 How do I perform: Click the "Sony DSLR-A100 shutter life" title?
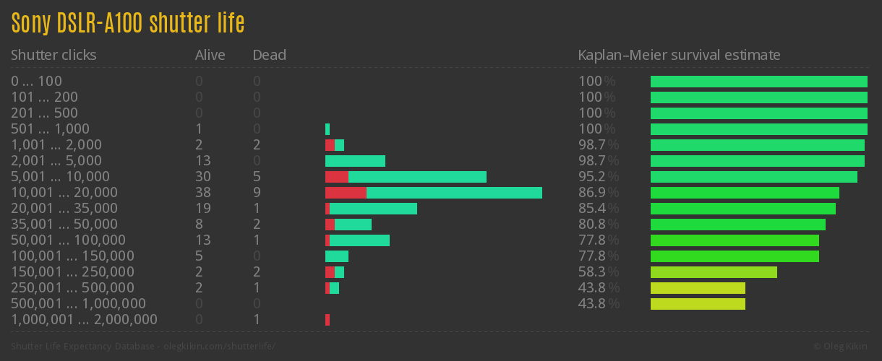coord(128,23)
